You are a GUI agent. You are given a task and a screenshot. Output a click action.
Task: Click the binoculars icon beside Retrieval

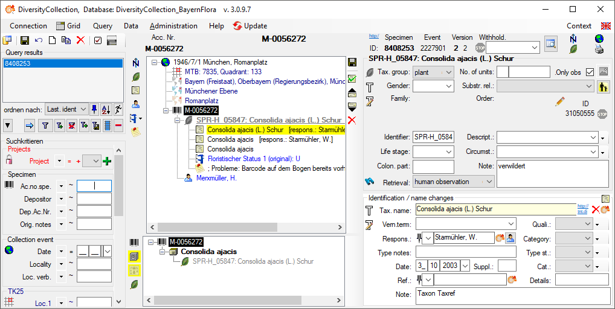370,182
